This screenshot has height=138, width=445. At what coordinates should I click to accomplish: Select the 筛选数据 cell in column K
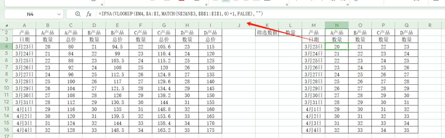[x=267, y=33]
